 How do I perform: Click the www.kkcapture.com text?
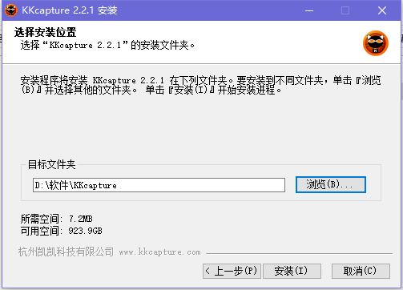pos(159,252)
